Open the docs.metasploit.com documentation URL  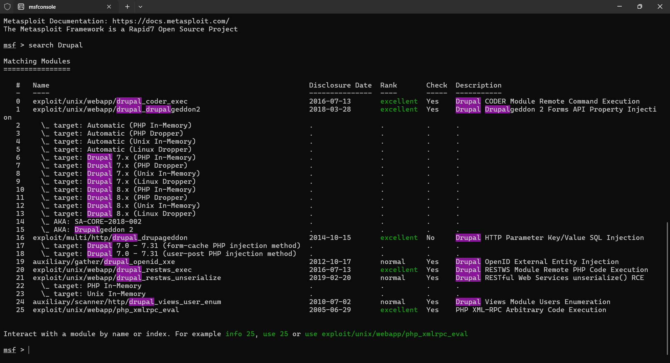[171, 21]
